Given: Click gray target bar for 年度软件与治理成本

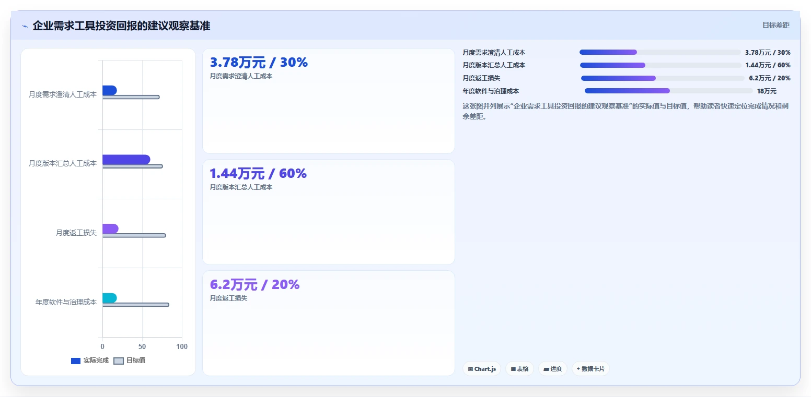Looking at the screenshot, I should [x=135, y=305].
